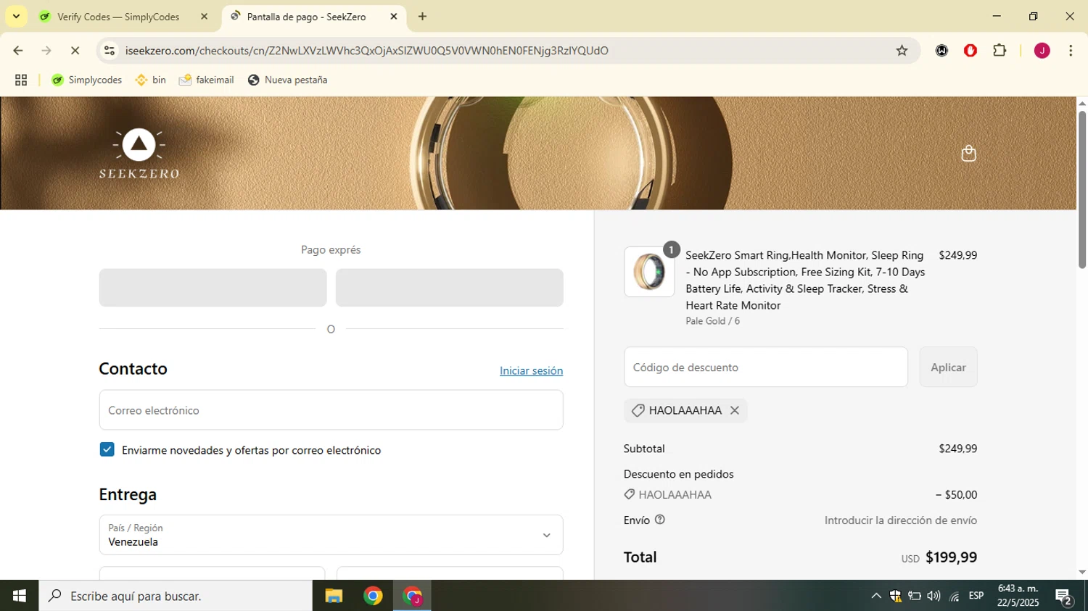Open the País / Región dropdown

(331, 535)
